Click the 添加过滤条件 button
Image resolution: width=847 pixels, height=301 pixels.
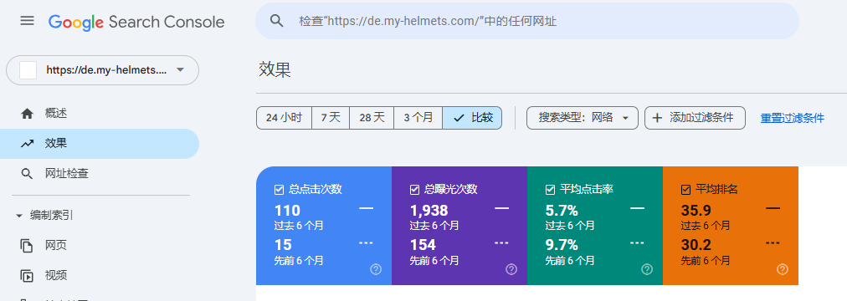click(x=696, y=118)
